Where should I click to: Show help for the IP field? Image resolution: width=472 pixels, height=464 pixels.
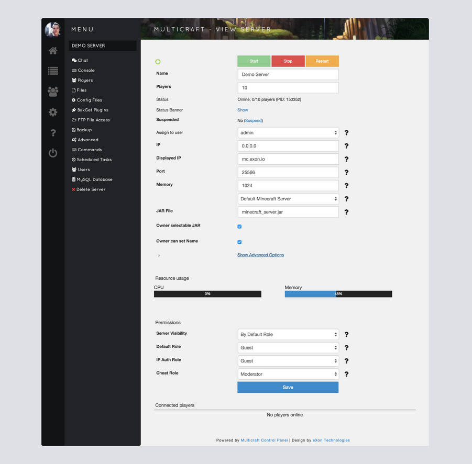coord(346,146)
